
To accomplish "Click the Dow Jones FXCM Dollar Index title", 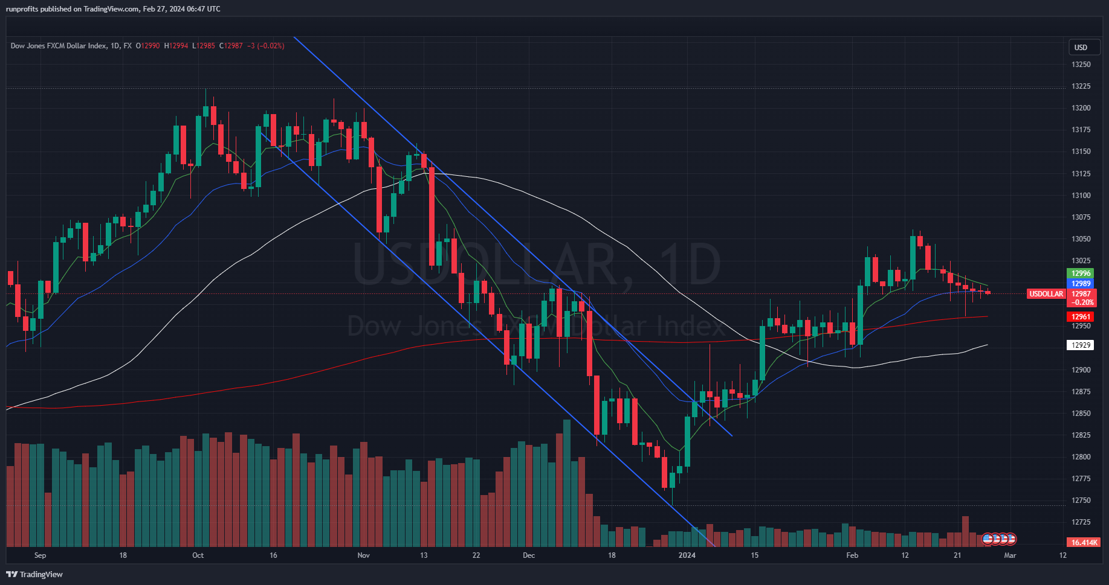I will pyautogui.click(x=58, y=46).
